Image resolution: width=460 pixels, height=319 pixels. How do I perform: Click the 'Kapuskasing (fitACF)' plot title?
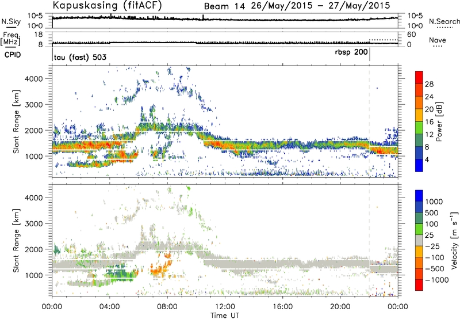[108, 5]
